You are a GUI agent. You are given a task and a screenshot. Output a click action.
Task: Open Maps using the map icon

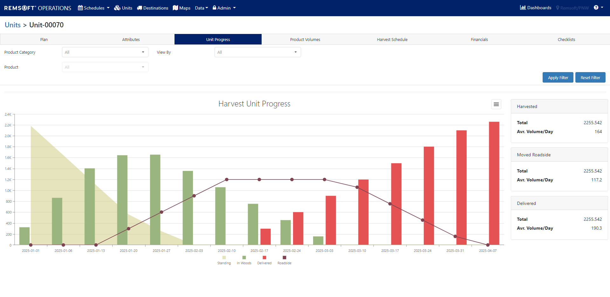tap(175, 8)
